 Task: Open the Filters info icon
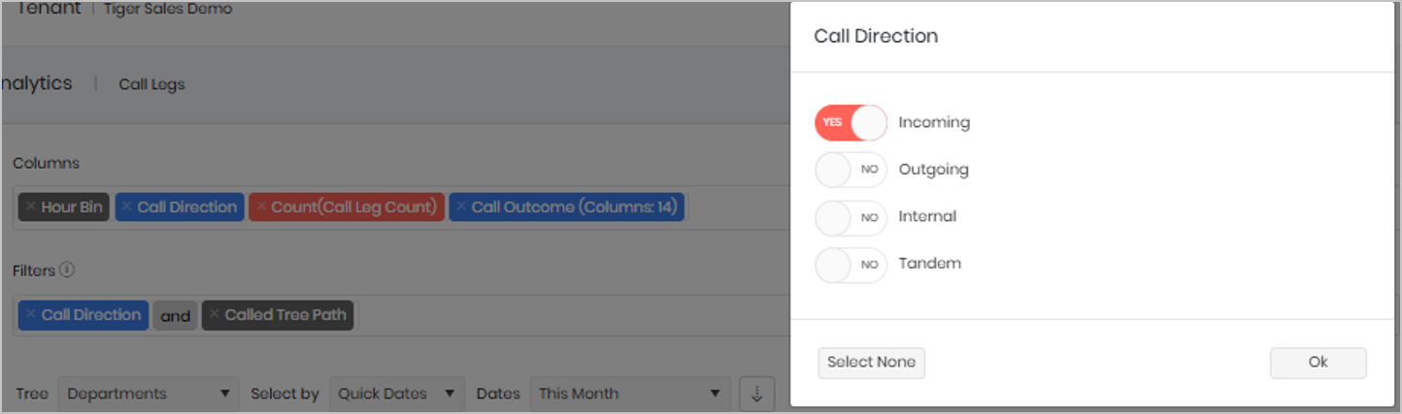click(x=67, y=271)
